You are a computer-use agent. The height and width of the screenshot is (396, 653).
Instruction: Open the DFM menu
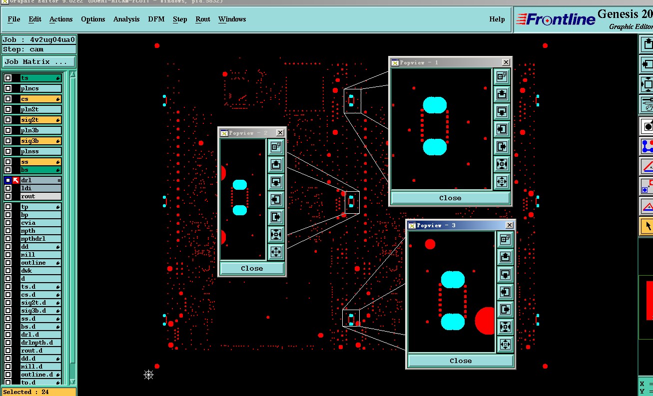point(156,19)
